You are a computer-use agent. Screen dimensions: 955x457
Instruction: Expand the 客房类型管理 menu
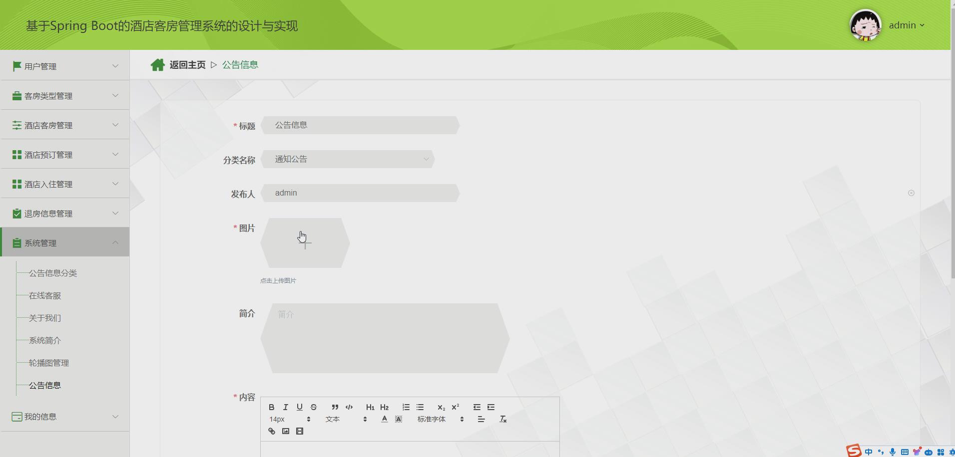click(65, 95)
